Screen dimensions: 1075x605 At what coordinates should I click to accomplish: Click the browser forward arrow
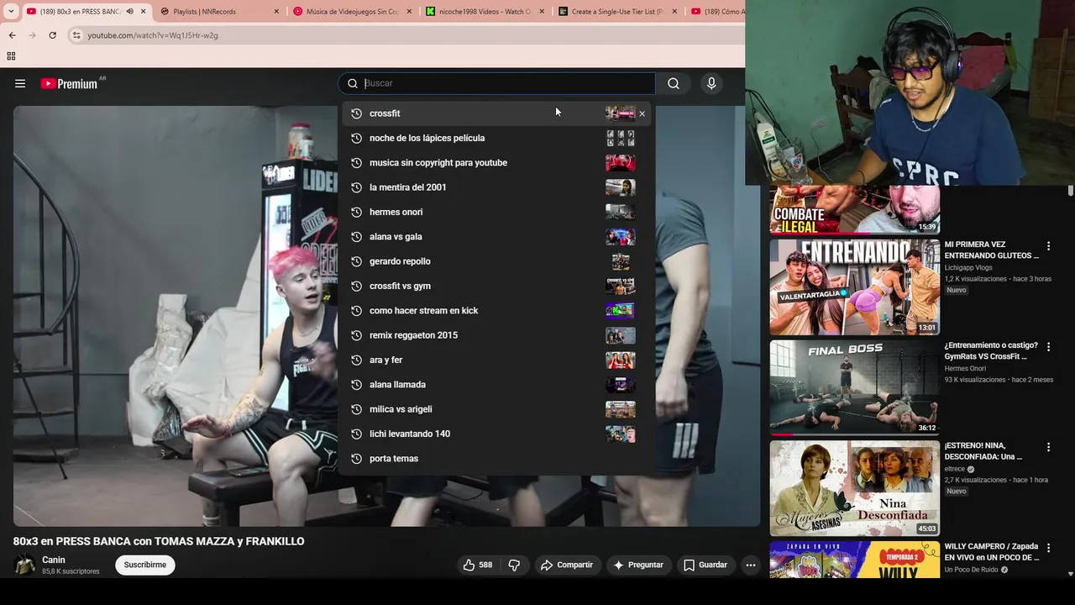tap(32, 35)
